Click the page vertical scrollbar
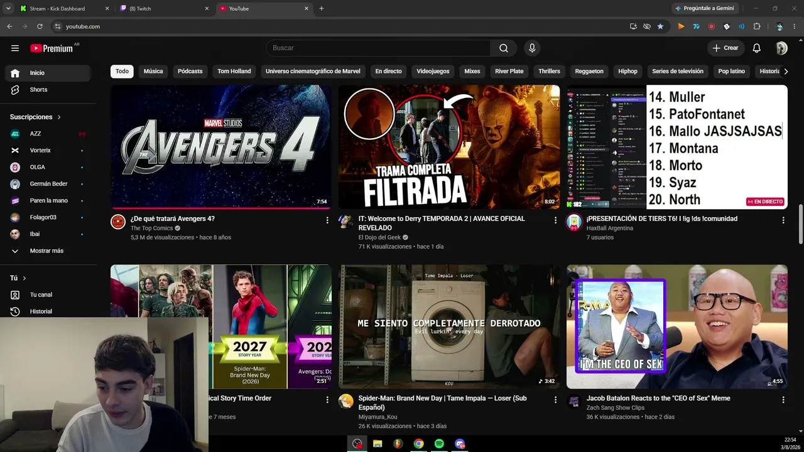This screenshot has height=452, width=804. click(x=800, y=224)
